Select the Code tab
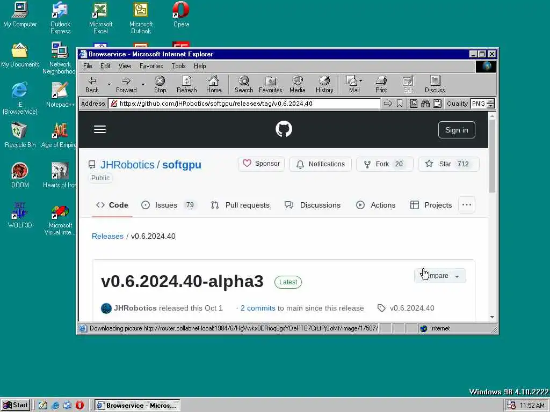The height and width of the screenshot is (412, 550). pos(112,205)
